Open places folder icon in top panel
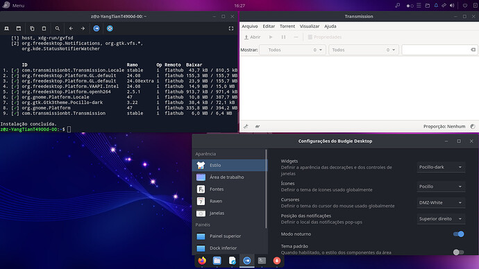Viewport: 479px width, 269px height. point(428,6)
